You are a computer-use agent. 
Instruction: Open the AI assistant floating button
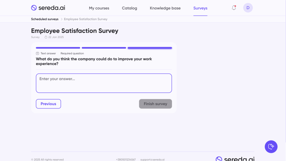point(271,147)
